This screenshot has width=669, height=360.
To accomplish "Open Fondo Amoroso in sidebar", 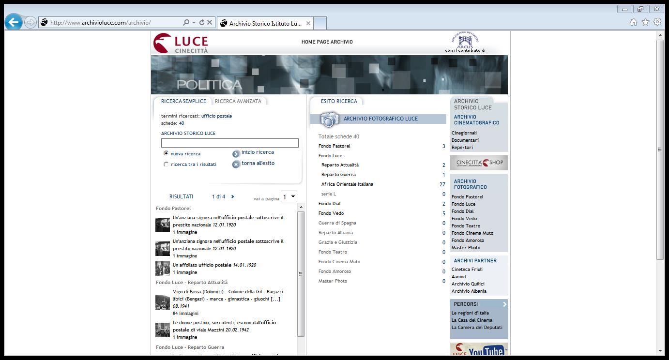I will (x=468, y=240).
